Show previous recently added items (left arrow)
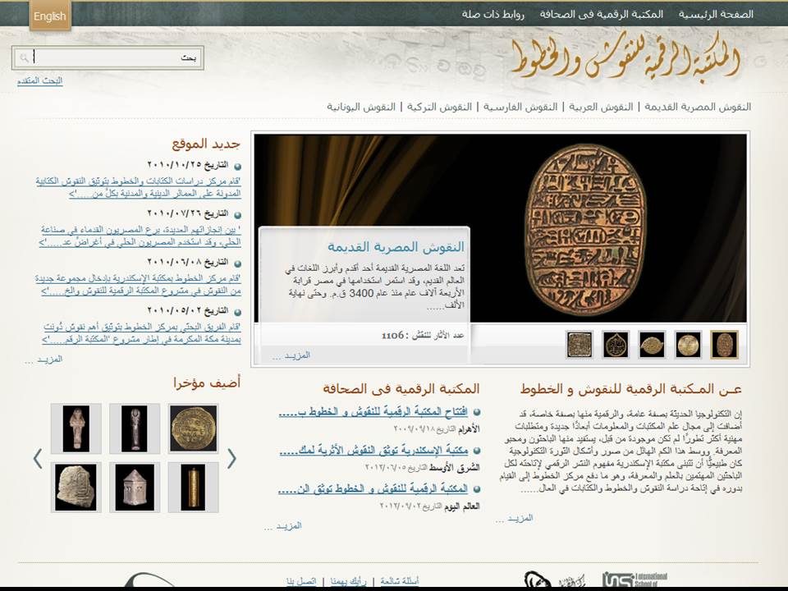Image resolution: width=788 pixels, height=591 pixels. (37, 458)
